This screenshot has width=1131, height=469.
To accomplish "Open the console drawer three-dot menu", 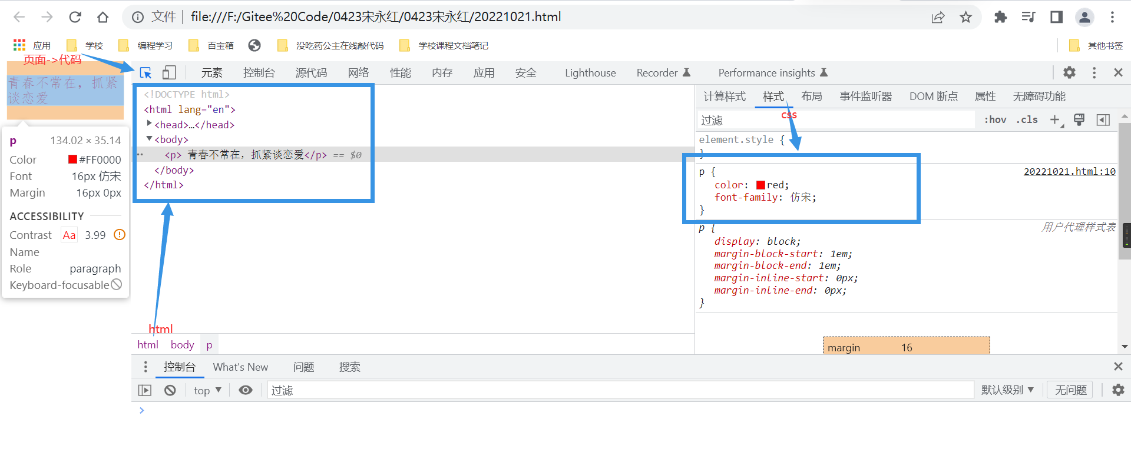I will pyautogui.click(x=145, y=367).
